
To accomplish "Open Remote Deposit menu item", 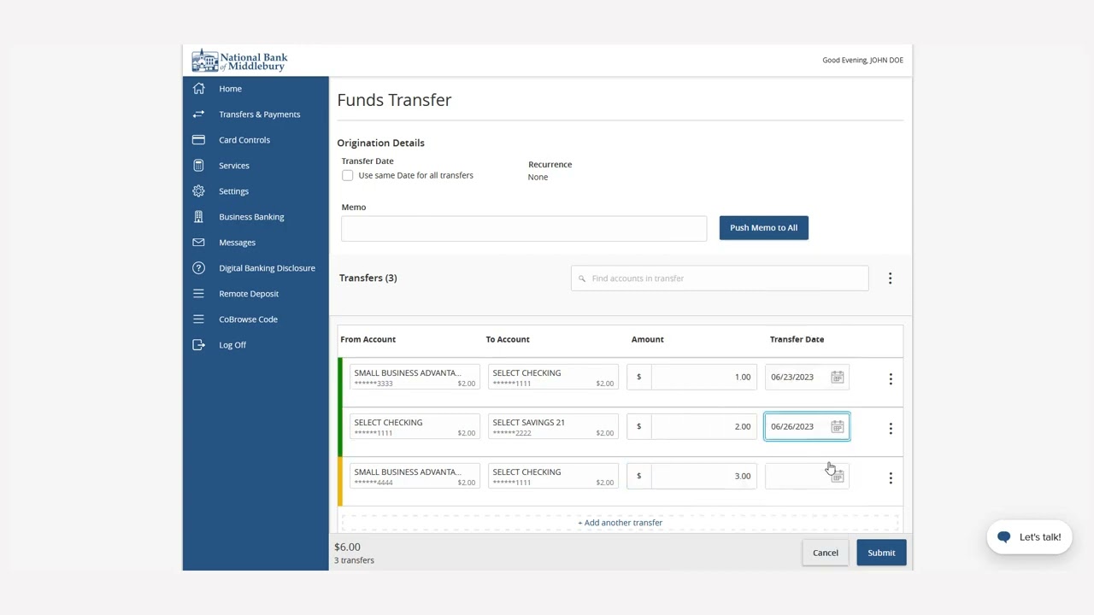I will click(x=249, y=294).
